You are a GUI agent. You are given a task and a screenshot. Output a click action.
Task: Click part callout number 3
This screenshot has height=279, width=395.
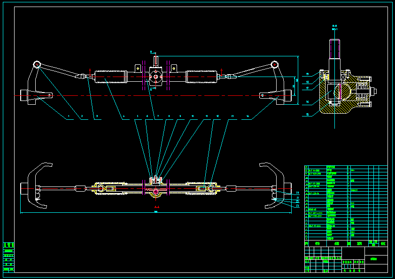point(97,116)
